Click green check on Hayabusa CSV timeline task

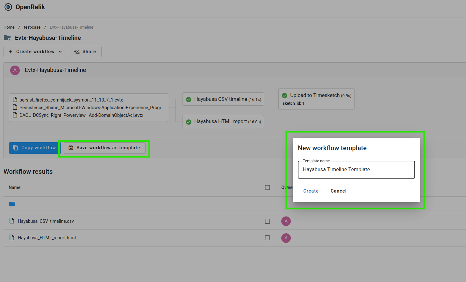(x=189, y=99)
